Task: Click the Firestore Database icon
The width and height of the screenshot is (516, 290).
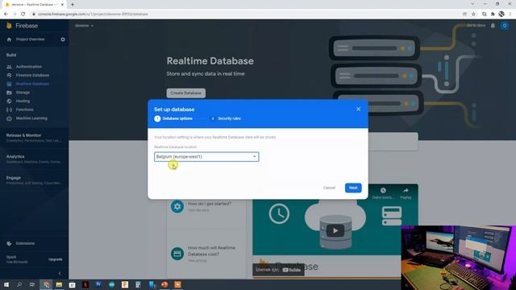Action: coord(9,75)
